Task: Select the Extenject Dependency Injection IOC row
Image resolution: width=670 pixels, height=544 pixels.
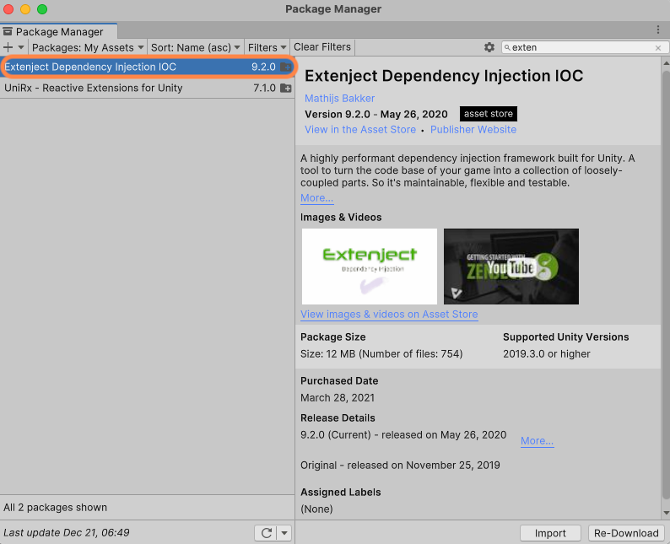Action: point(148,67)
